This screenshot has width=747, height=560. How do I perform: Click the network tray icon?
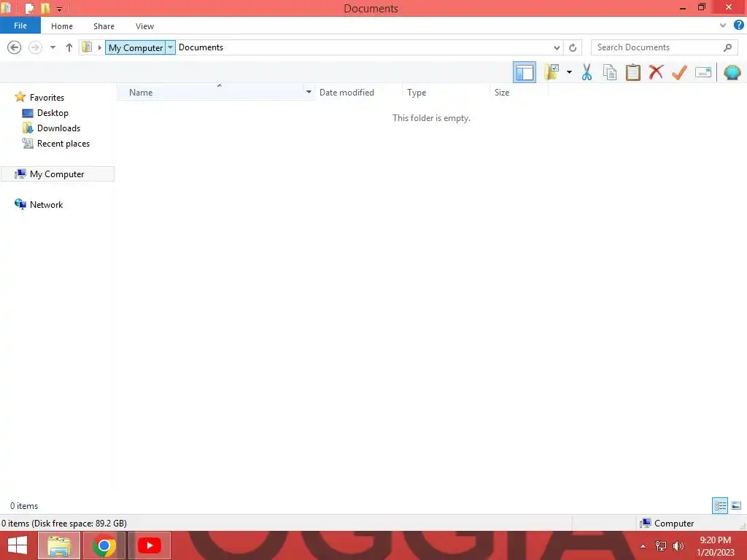(x=661, y=546)
